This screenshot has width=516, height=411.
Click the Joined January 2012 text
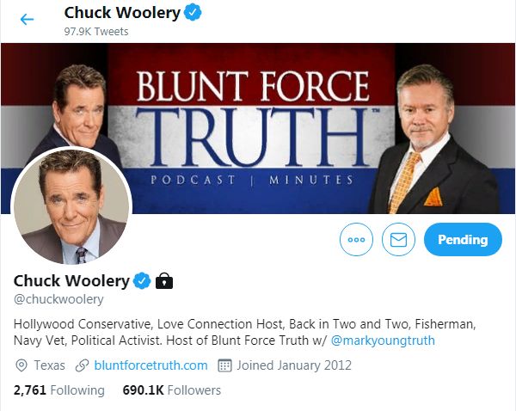click(294, 365)
